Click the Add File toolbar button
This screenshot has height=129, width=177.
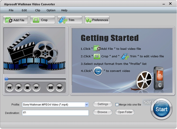click(15, 20)
